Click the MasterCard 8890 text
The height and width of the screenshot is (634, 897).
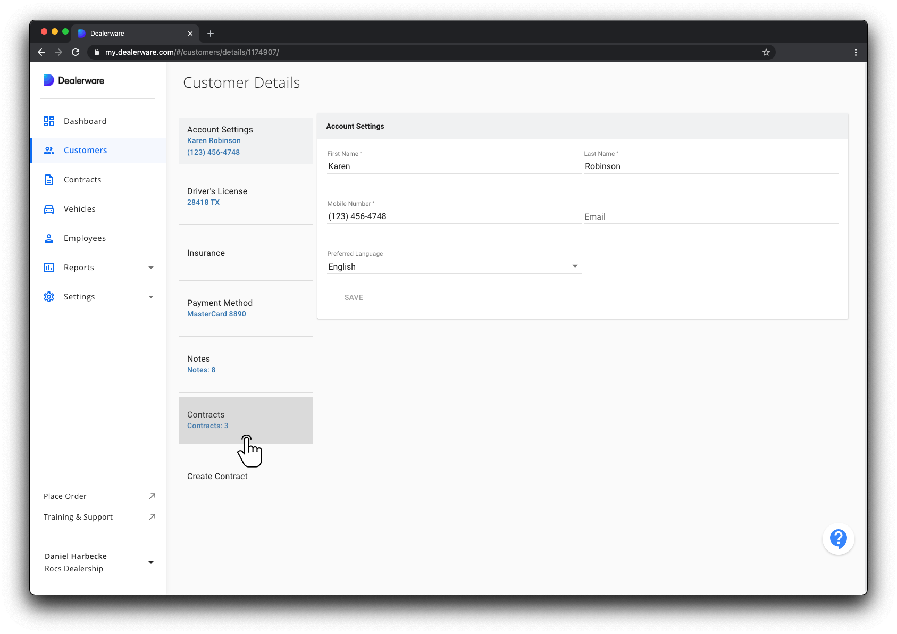coord(216,314)
